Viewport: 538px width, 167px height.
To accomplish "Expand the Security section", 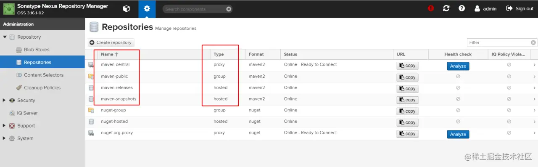I will coord(5,100).
